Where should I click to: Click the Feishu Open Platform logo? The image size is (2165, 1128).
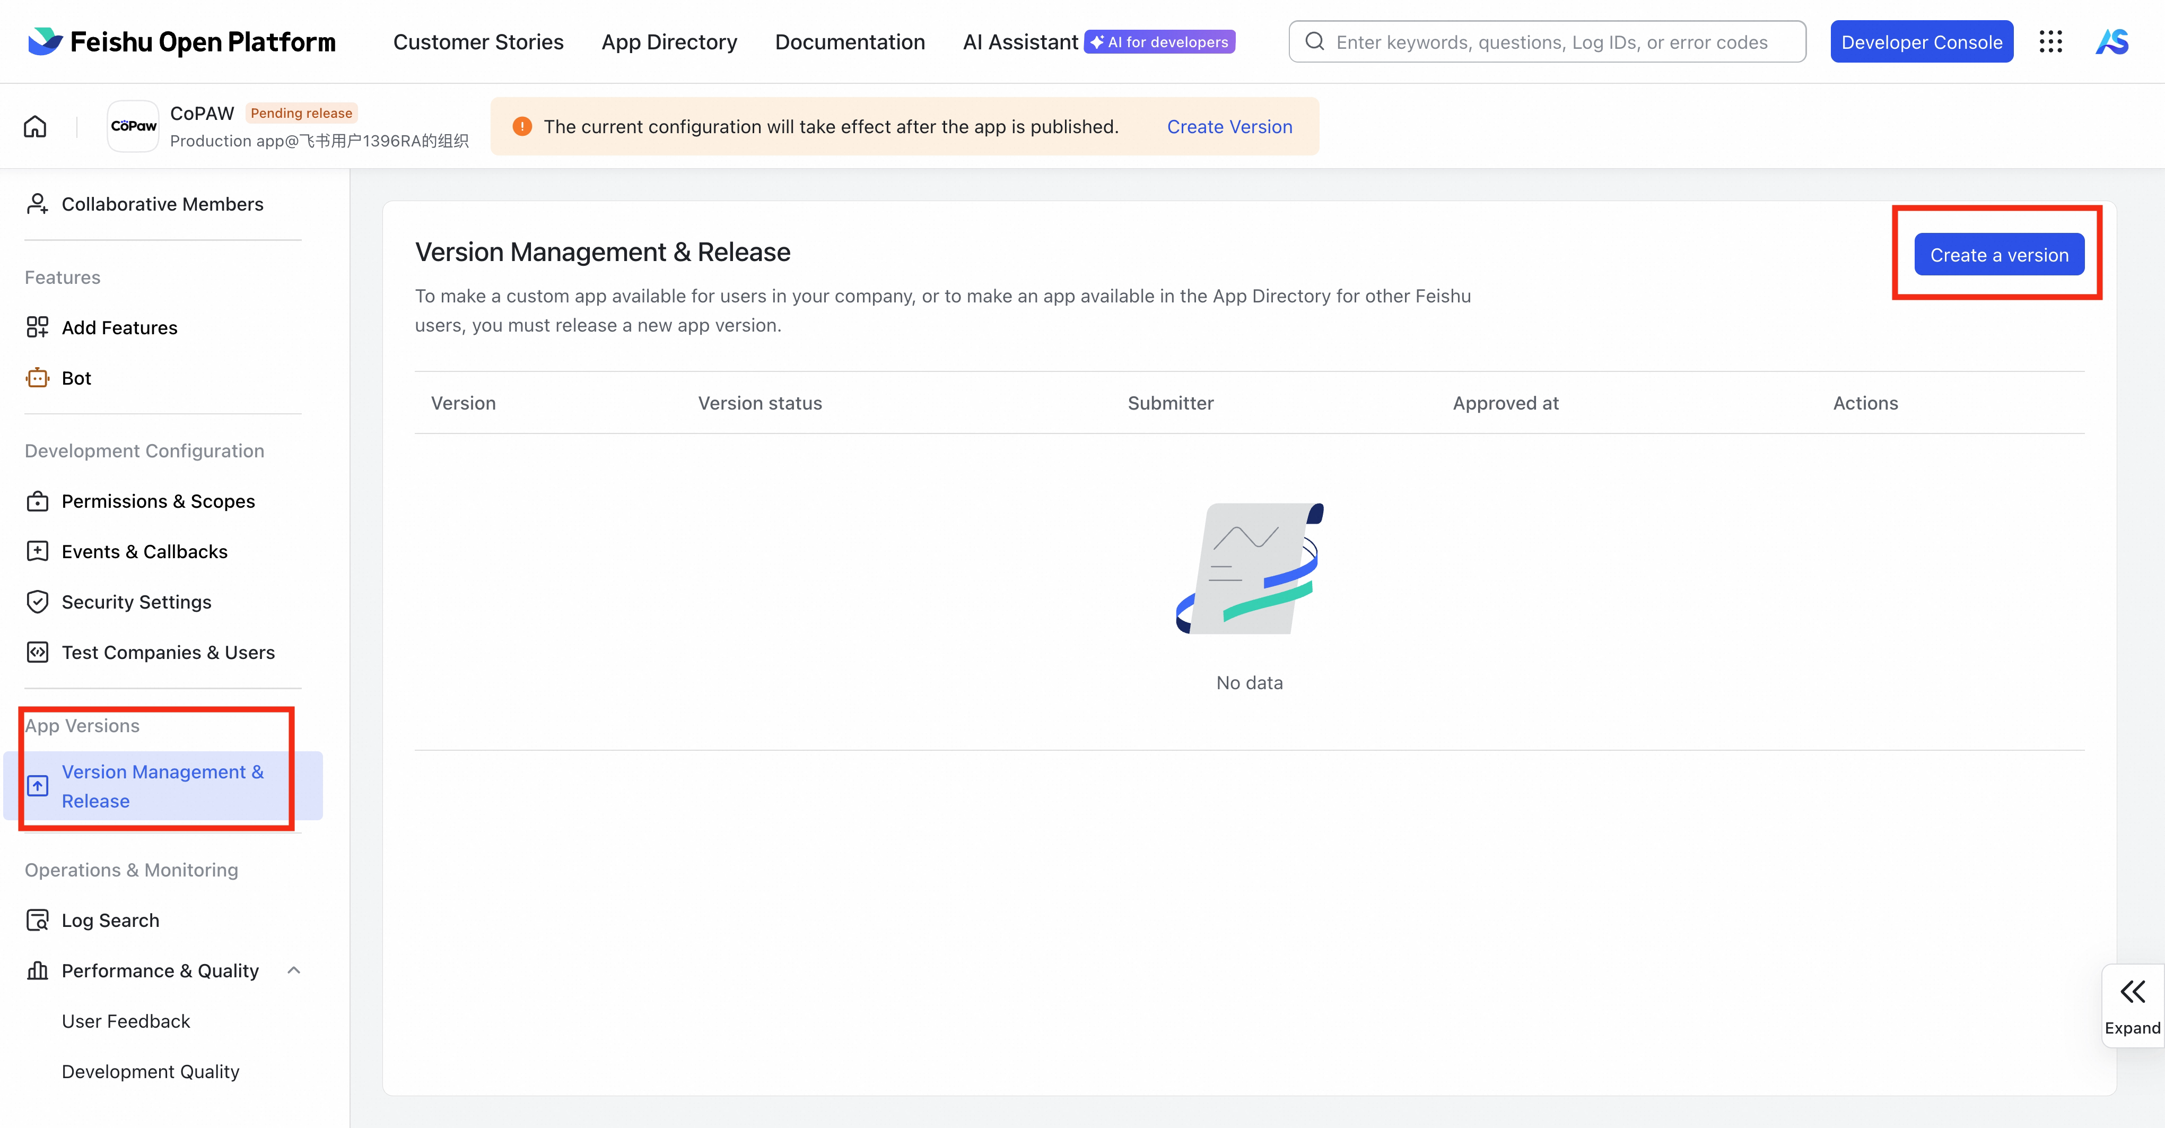[x=182, y=42]
